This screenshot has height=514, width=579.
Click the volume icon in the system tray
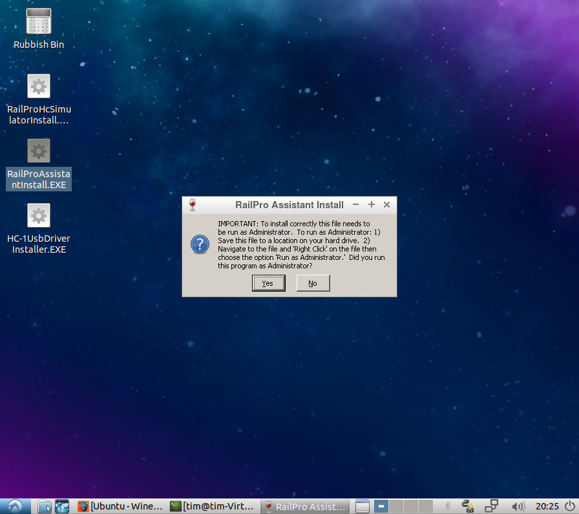519,506
